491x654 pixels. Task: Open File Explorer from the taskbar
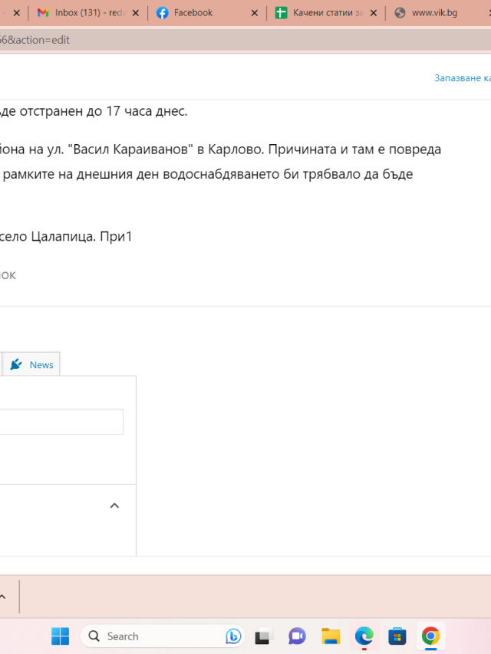pos(331,636)
